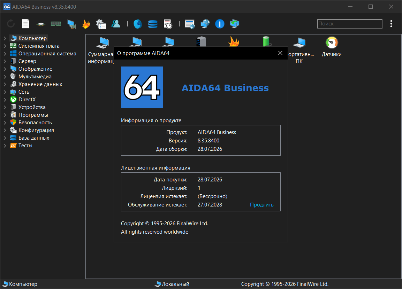Focus the Поиск search field
Screen dimensions: 402x289
click(350, 24)
